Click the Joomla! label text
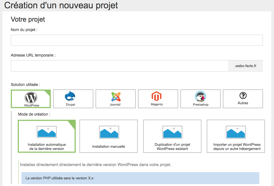The width and height of the screenshot is (274, 186). [x=115, y=105]
